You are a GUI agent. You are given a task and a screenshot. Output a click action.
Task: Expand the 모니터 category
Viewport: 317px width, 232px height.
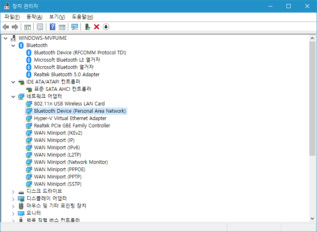click(x=13, y=214)
